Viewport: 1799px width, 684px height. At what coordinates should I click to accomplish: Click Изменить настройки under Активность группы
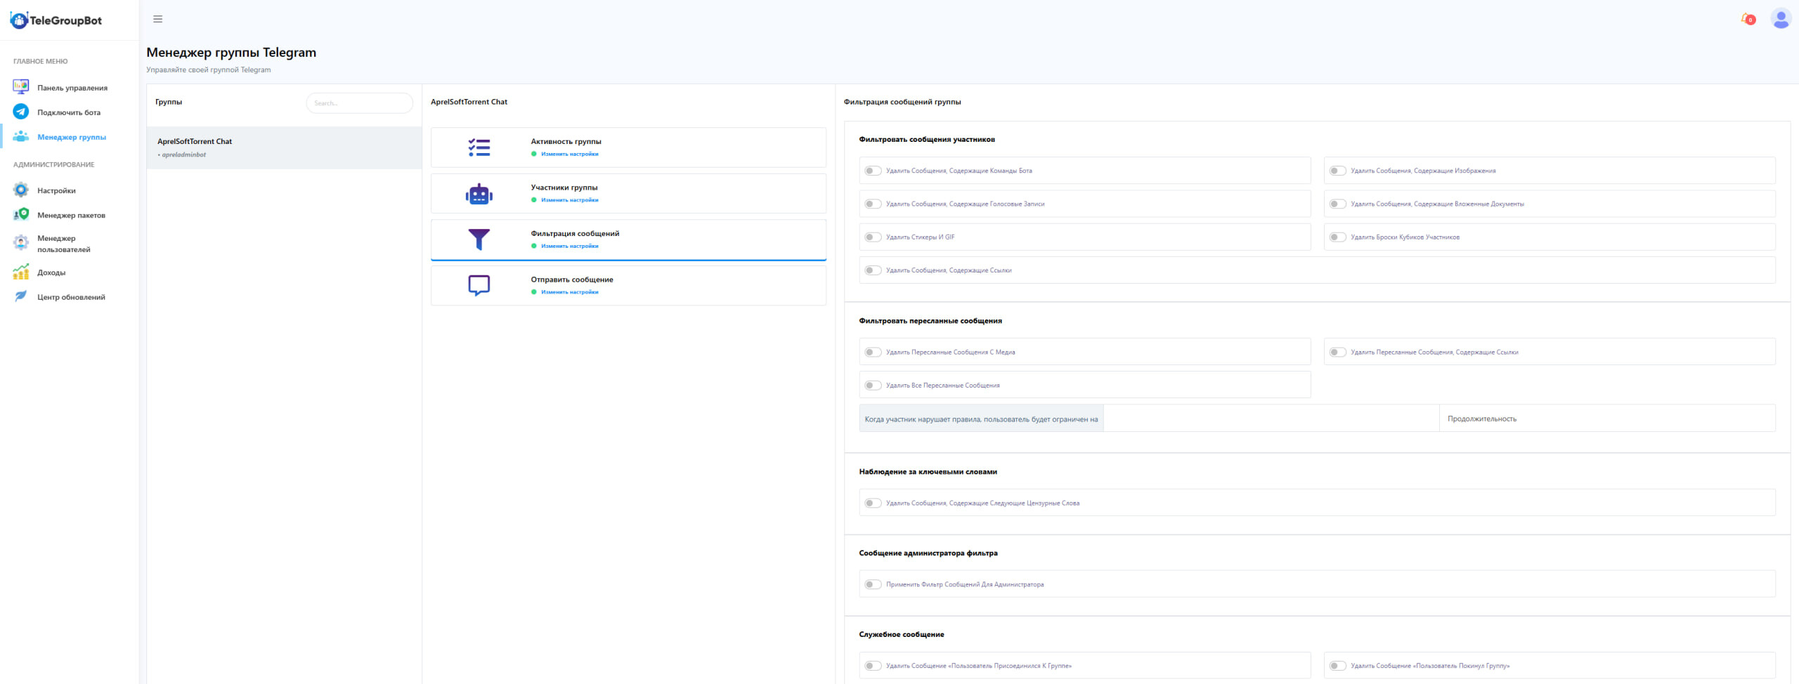pos(570,154)
